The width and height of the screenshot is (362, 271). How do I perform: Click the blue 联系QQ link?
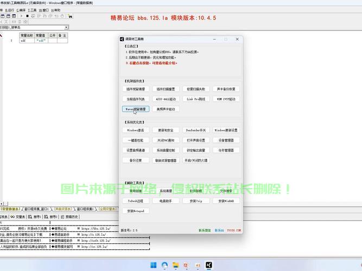coord(219,230)
